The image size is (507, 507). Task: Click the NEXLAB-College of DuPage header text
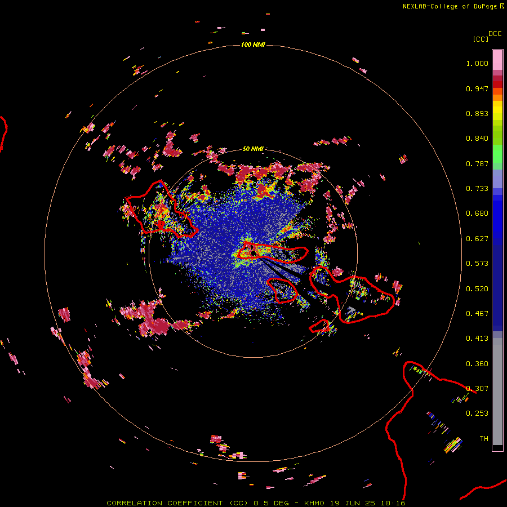click(x=450, y=6)
